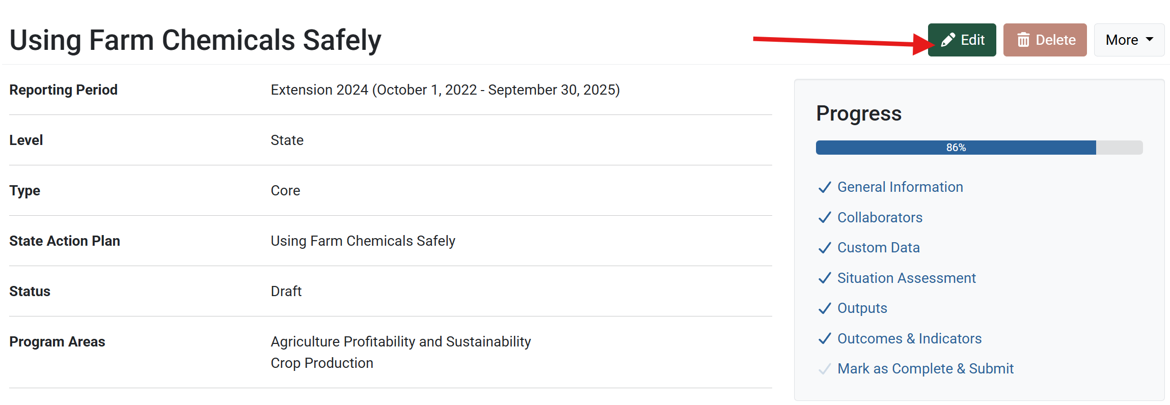
Task: Open the General Information section
Action: coord(900,187)
